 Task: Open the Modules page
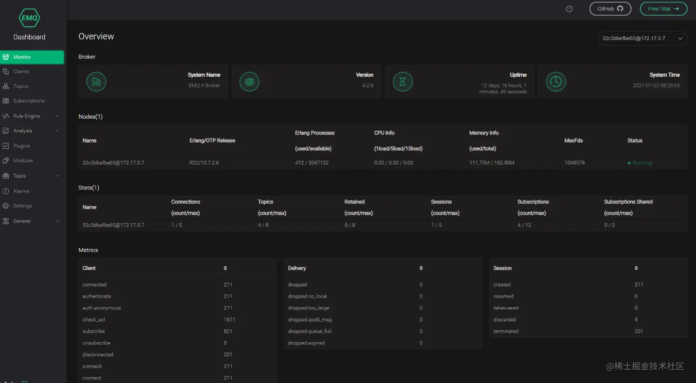[x=23, y=160]
